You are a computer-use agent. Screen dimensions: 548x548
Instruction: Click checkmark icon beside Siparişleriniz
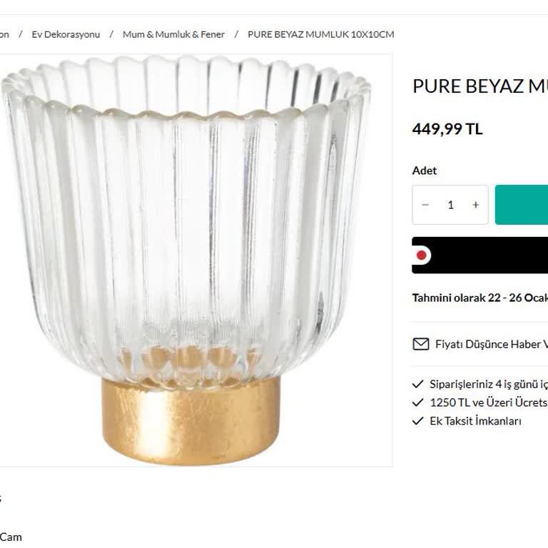(418, 384)
